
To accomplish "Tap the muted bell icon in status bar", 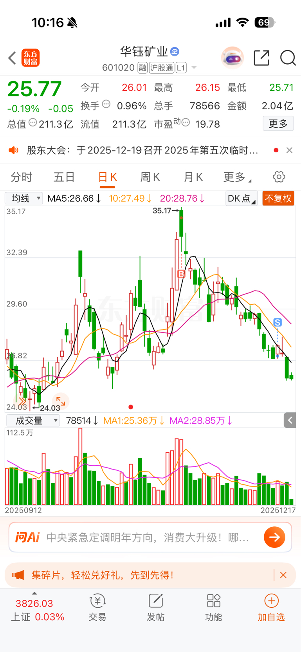I will [x=72, y=23].
